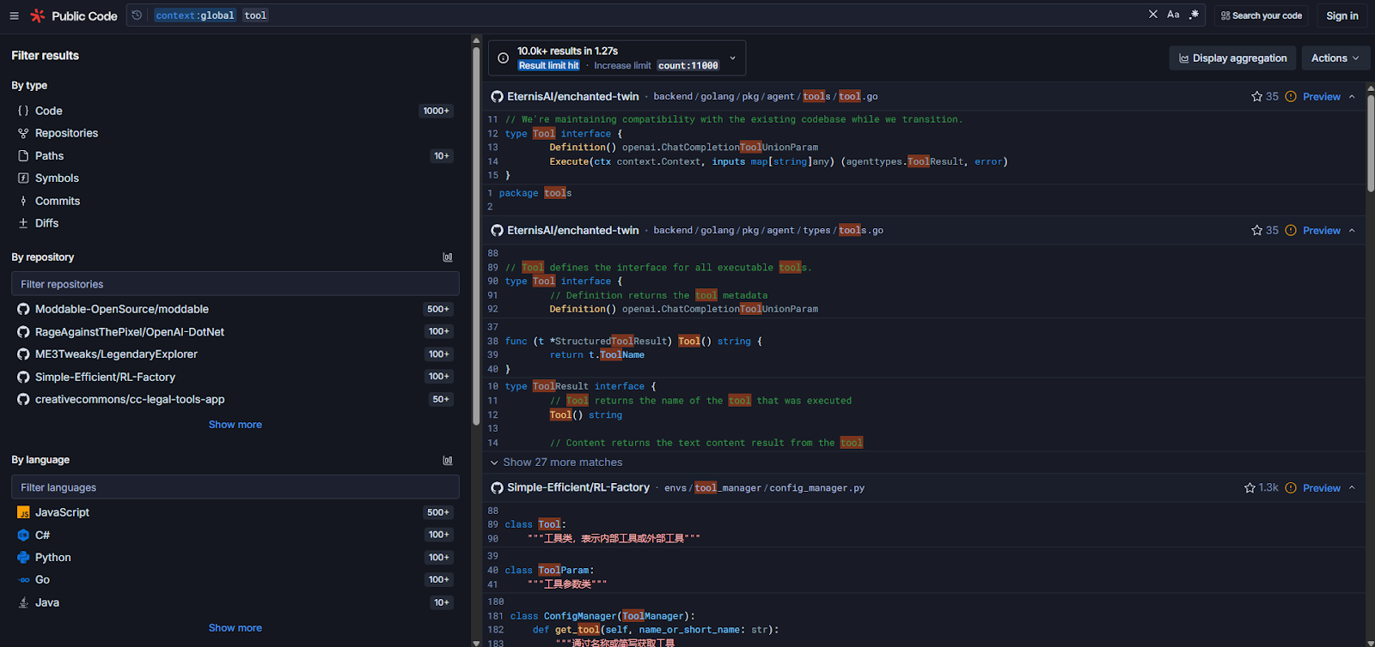
Task: Open EternisAI/enchanted-twin link above tools.go
Action: 572,230
